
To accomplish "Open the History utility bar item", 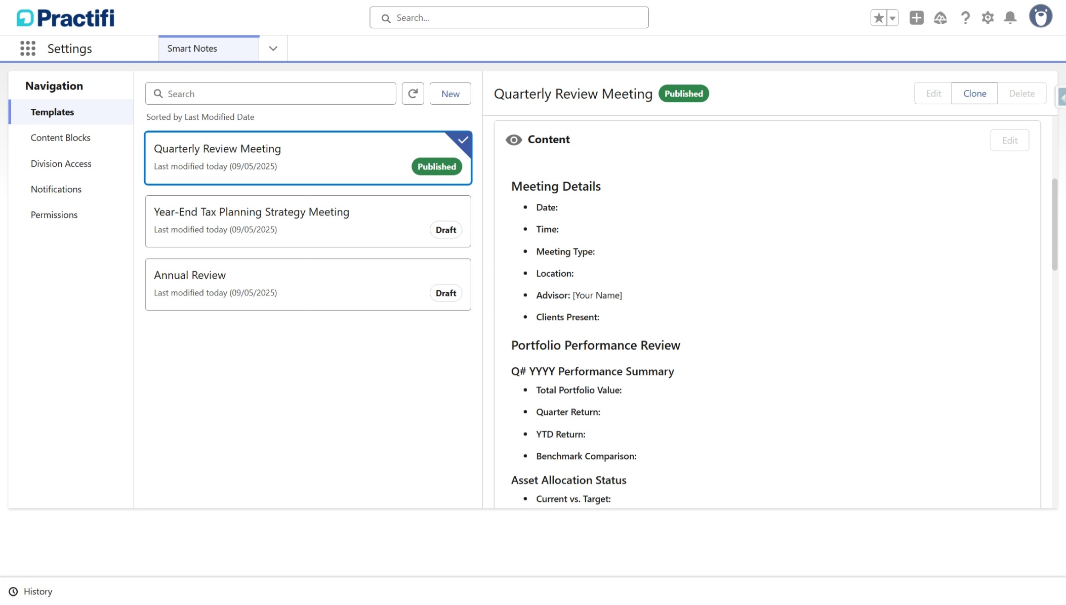I will coord(30,591).
